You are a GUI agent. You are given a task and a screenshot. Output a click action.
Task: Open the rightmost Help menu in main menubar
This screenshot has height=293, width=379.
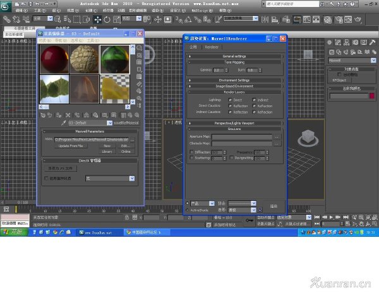click(225, 11)
